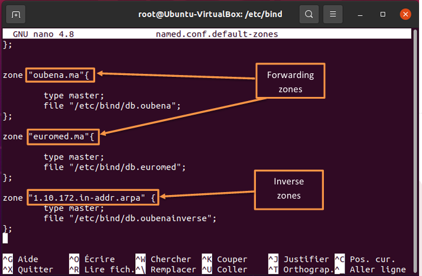The width and height of the screenshot is (422, 276).
Task: Select the ^W Chercher shortcut
Action: pos(163,259)
